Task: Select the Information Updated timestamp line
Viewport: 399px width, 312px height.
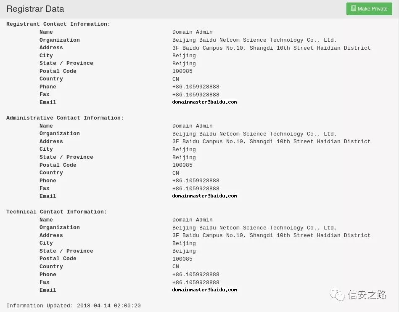Action: (73, 305)
